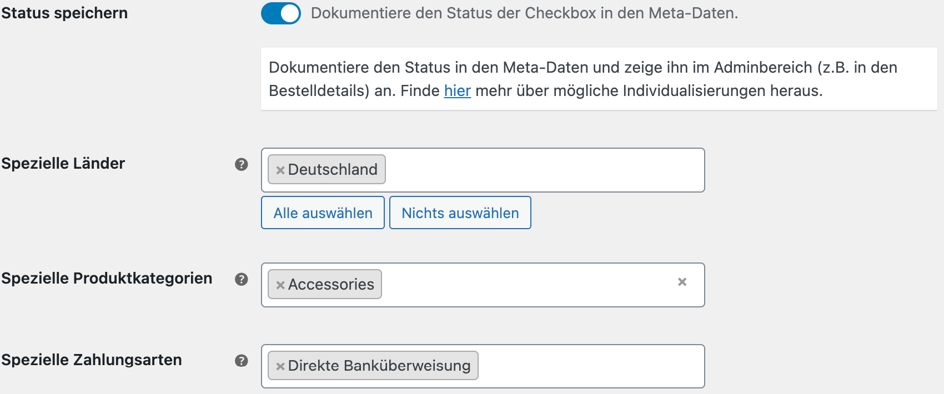
Task: Clear all selected Produktkategorien with right x
Action: 682,282
